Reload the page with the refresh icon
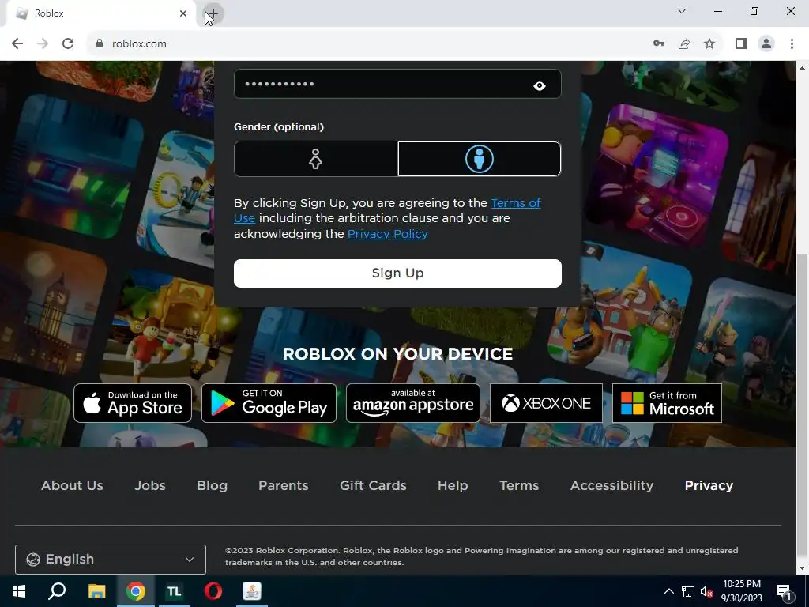This screenshot has width=809, height=607. [x=68, y=44]
